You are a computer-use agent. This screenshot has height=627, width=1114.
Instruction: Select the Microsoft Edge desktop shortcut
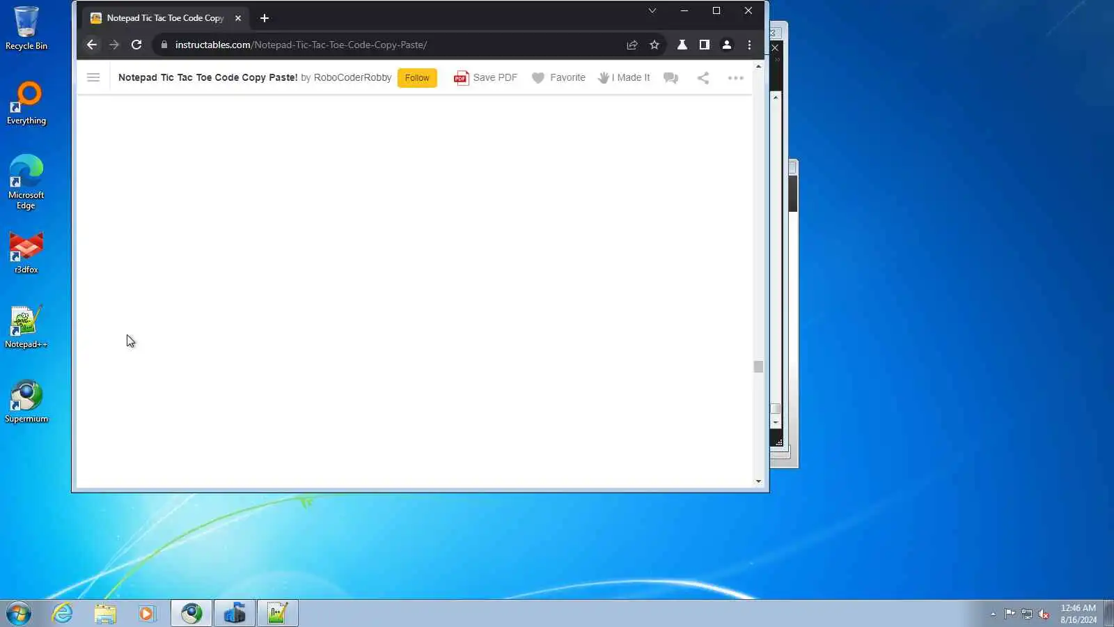click(26, 182)
